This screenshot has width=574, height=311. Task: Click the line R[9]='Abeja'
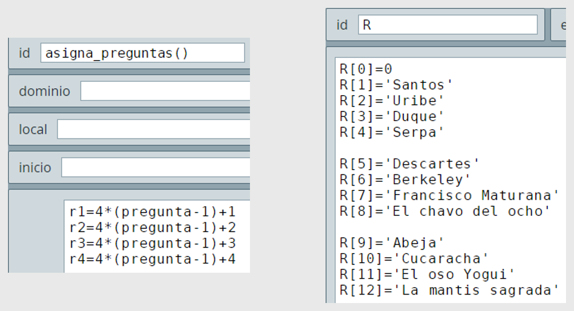tap(392, 243)
